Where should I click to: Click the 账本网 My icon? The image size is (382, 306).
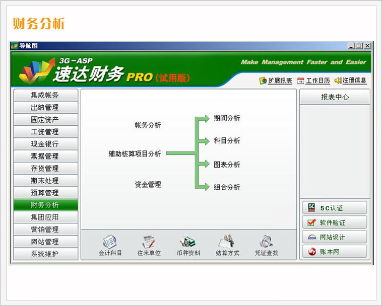click(x=312, y=252)
